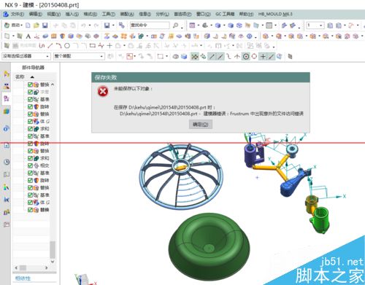Toggle the end point snap icon

pyautogui.click(x=212, y=57)
